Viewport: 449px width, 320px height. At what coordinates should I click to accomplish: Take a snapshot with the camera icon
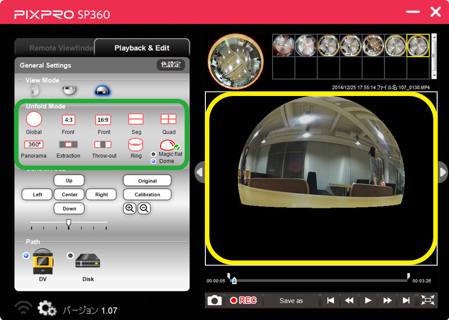[214, 300]
